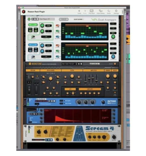Toggle the ARP2 orange Steps switch
This screenshot has width=146, height=156.
[58, 46]
